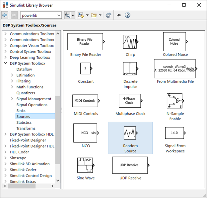
Task: Click the horizontal scroll left arrow
Action: [x=5, y=186]
